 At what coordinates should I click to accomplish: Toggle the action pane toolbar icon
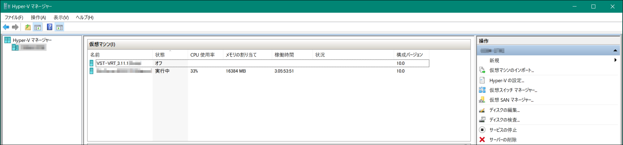[59, 27]
